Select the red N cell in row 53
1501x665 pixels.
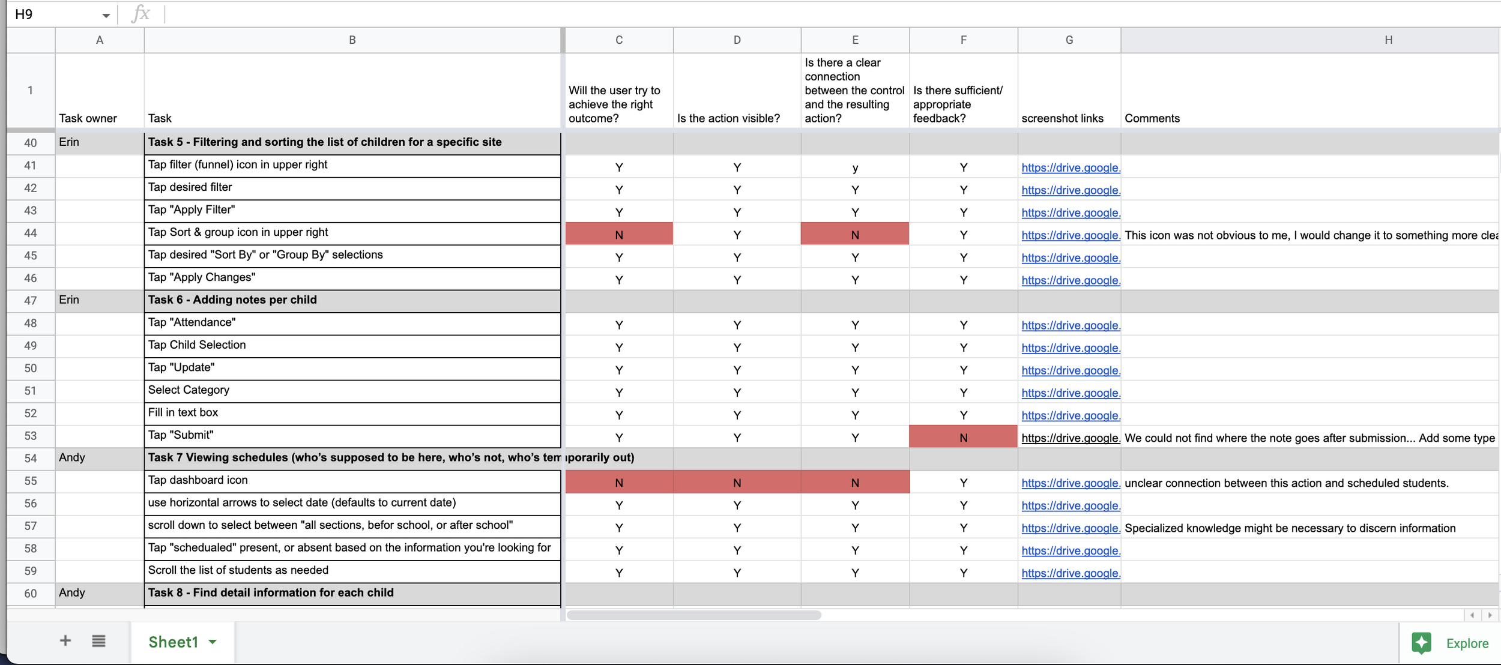[x=963, y=438]
